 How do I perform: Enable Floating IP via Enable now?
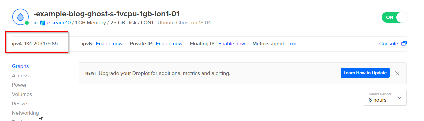click(x=232, y=44)
